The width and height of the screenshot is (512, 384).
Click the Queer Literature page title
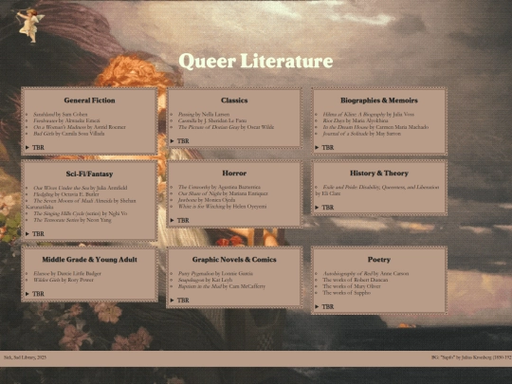(x=256, y=62)
